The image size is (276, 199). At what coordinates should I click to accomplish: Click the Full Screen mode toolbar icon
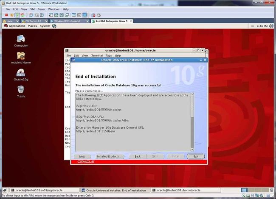[x=56, y=15]
